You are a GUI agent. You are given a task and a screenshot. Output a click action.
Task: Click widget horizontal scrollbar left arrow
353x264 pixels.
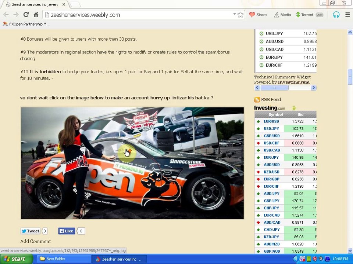[x=257, y=88]
